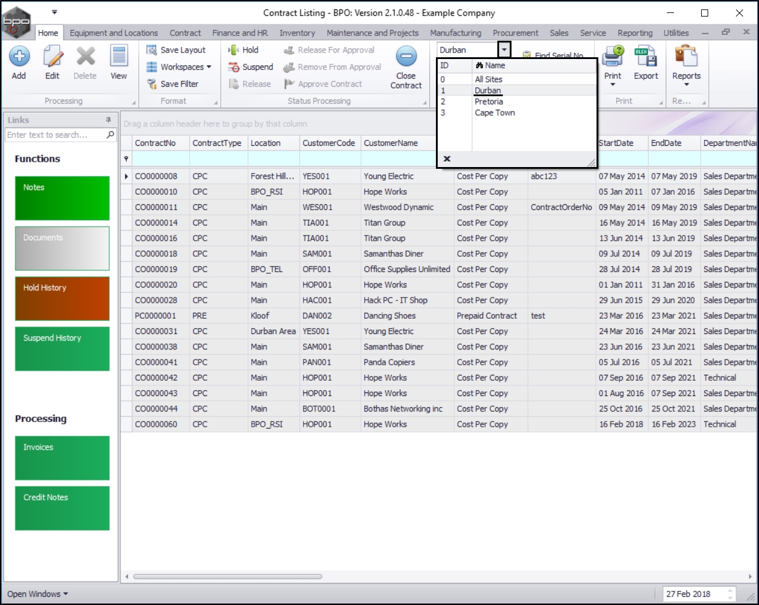The image size is (759, 605).
Task: Expand row CO0000008 indicator arrow
Action: [x=126, y=176]
